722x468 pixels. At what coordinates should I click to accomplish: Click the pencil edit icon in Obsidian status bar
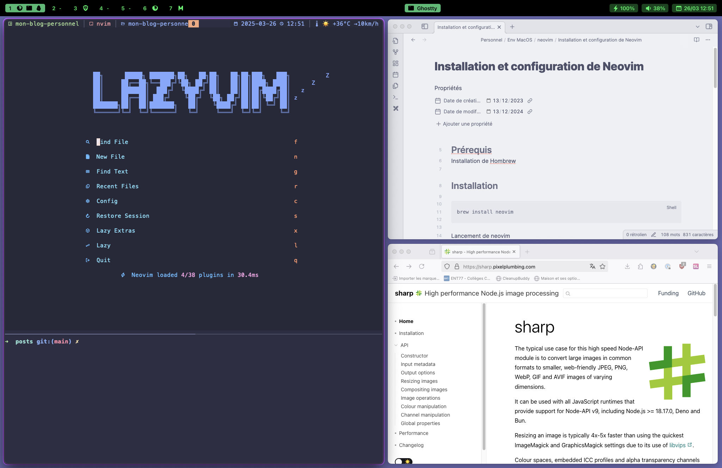click(654, 235)
